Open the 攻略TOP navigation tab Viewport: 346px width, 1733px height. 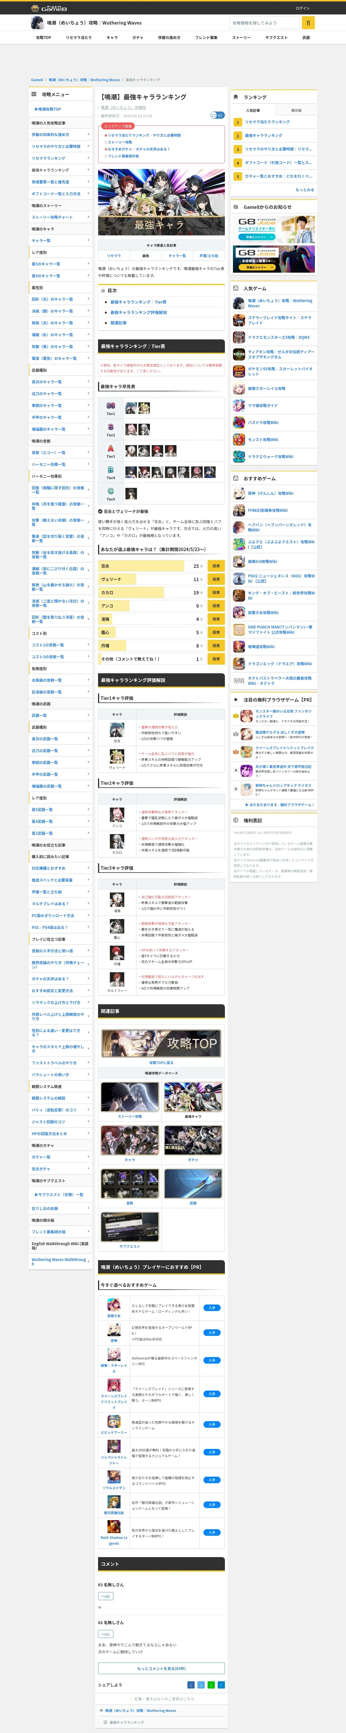(x=44, y=38)
